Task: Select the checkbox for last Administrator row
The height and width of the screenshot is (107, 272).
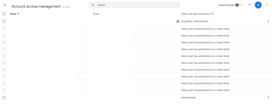Action: [4, 97]
